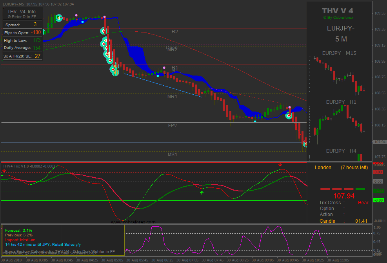Click the pink dot above the candle near 09:45
Image resolution: width=387 pixels, height=263 pixels.
click(x=289, y=107)
